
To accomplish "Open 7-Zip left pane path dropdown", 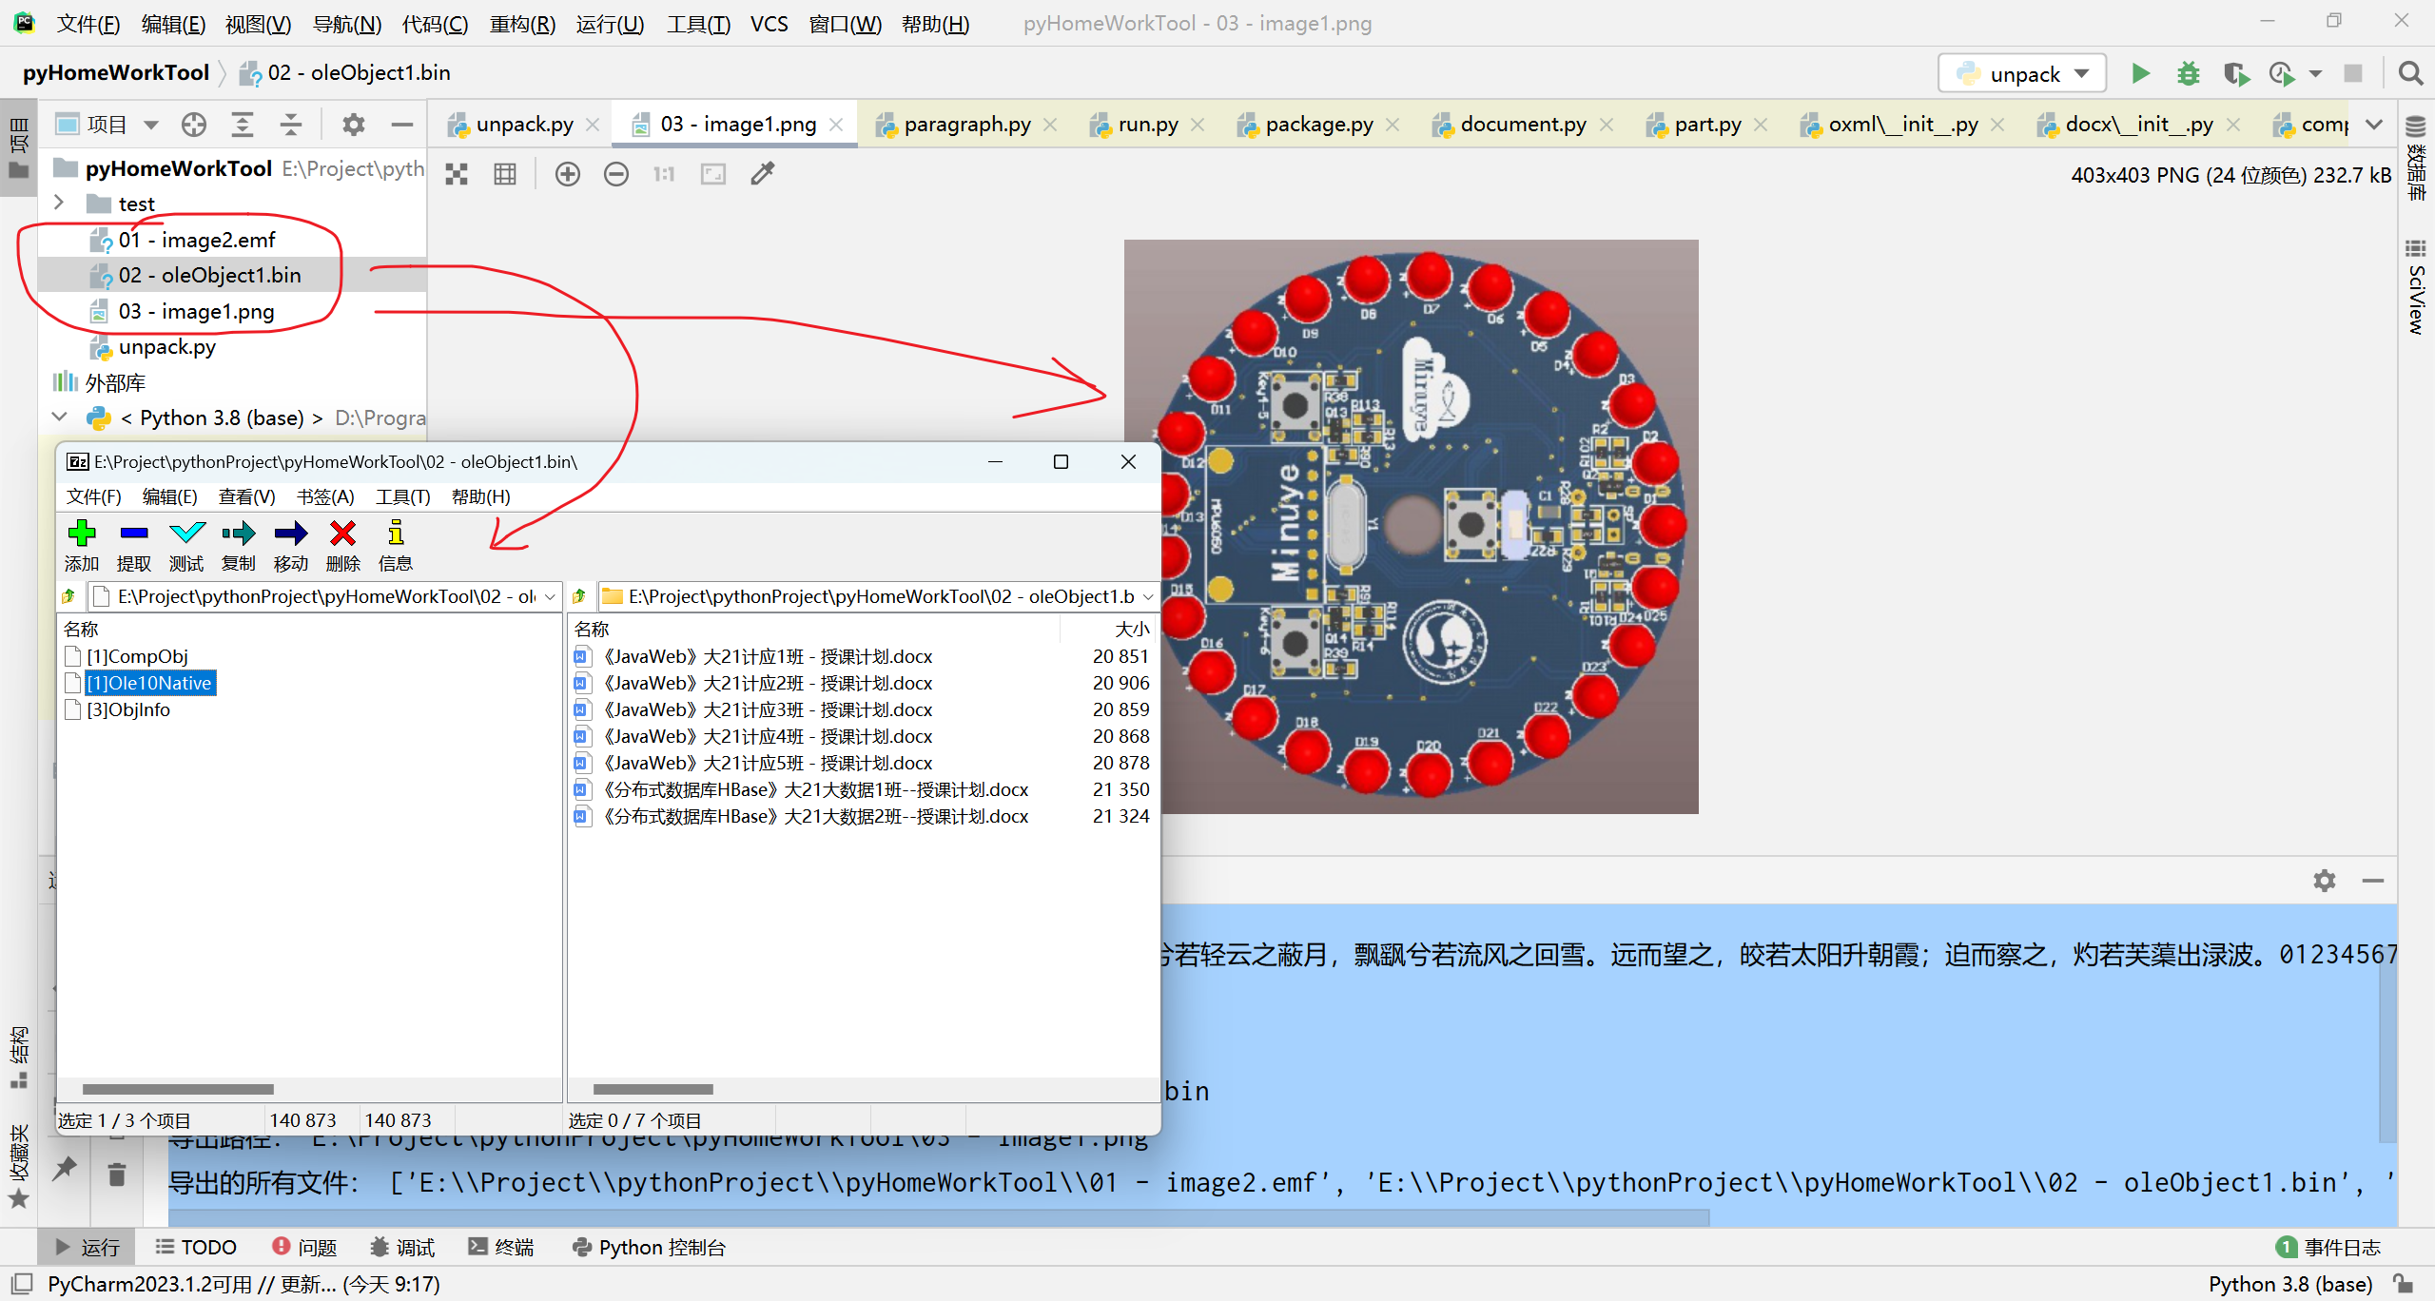I will pos(550,597).
